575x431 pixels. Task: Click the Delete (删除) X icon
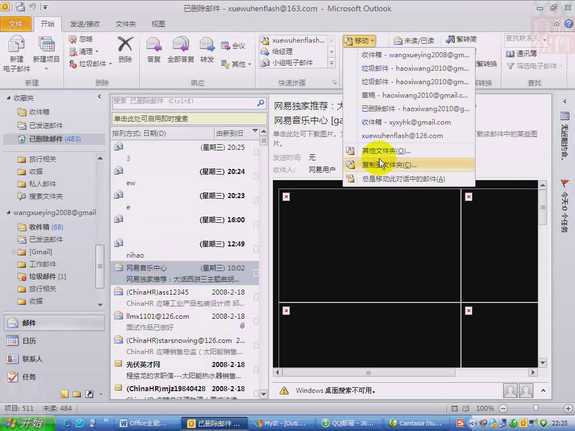pyautogui.click(x=125, y=44)
